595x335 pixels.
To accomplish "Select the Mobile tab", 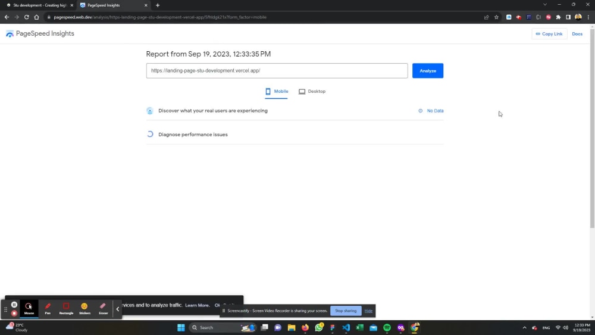I will (276, 92).
